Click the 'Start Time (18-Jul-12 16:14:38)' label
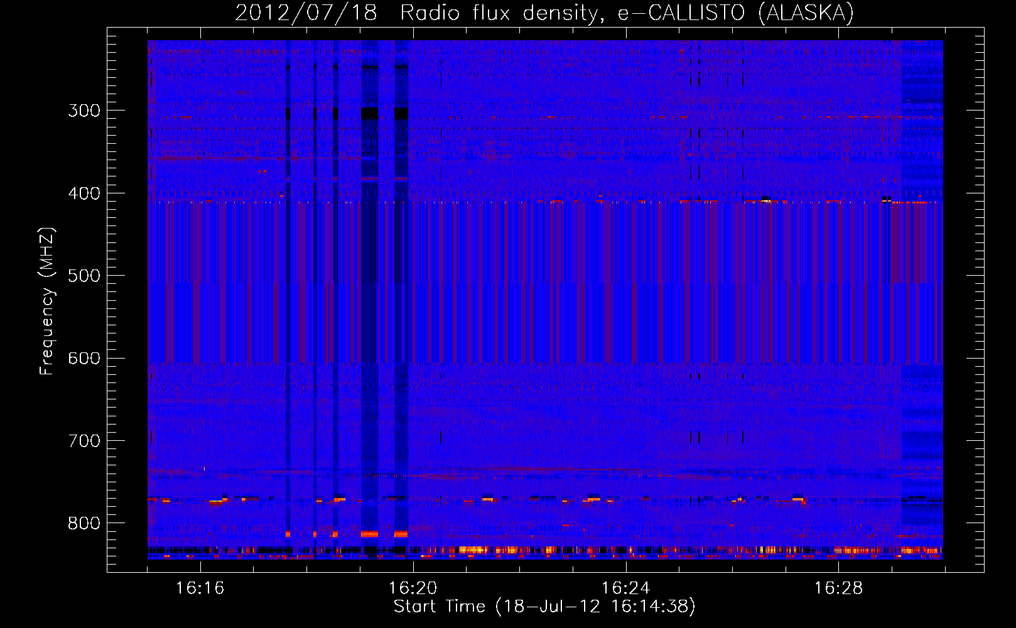The image size is (1016, 628). point(544,606)
